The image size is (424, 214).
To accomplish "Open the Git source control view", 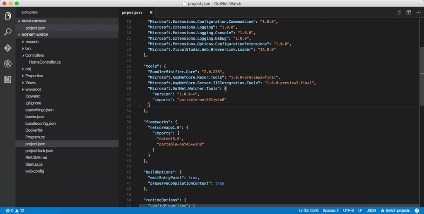I will click(7, 48).
